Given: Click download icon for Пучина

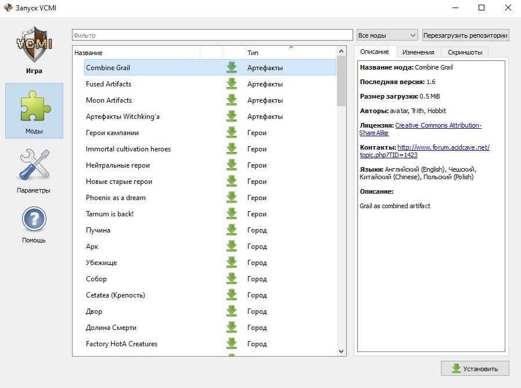Looking at the screenshot, I should [231, 230].
